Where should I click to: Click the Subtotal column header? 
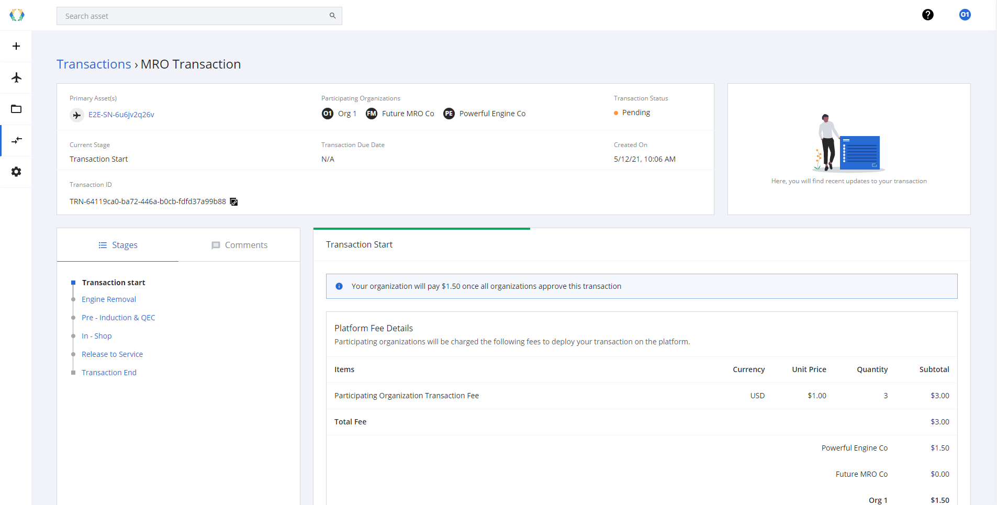(934, 369)
